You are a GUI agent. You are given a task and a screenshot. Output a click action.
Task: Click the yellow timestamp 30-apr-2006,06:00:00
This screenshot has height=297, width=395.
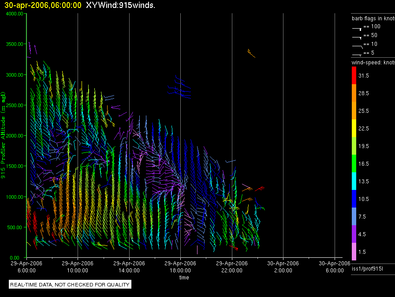[x=43, y=5]
